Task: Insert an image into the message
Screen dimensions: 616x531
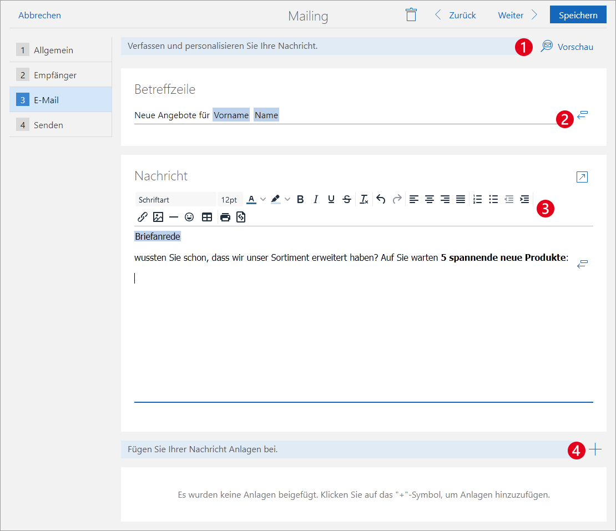Action: coord(158,217)
